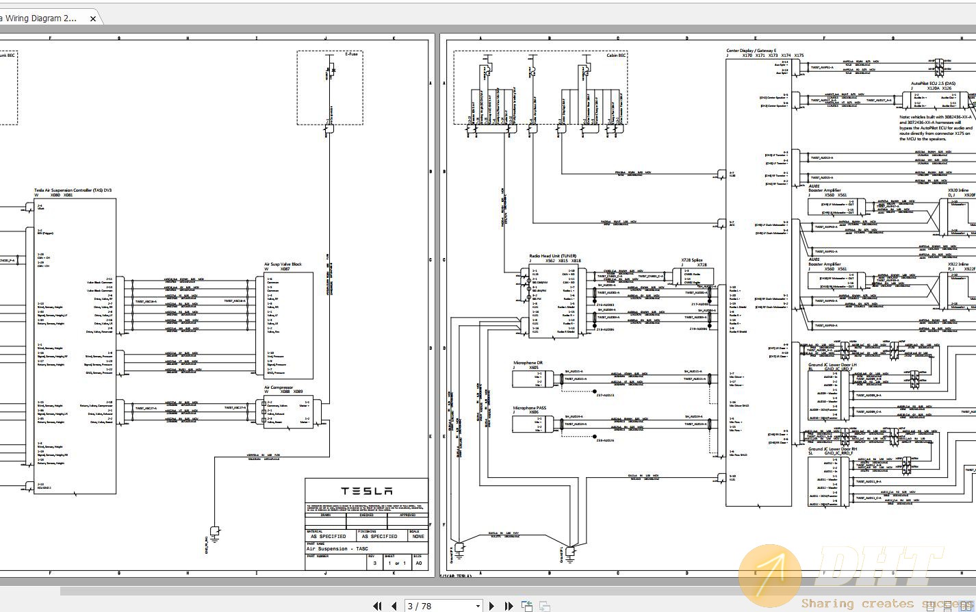Image resolution: width=976 pixels, height=612 pixels.
Task: Close the Wiring Diagram tab
Action: point(93,18)
